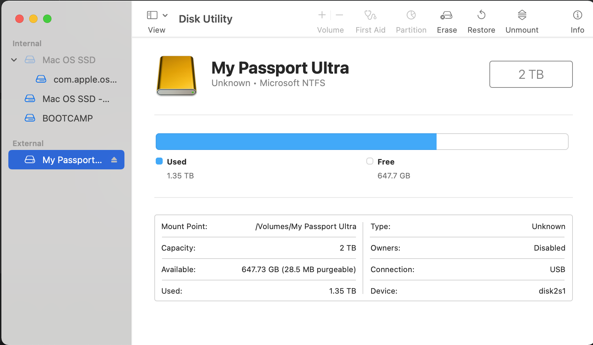Select the Mac OS SSD -... data volume
Screen dimensions: 593x345
66,99
